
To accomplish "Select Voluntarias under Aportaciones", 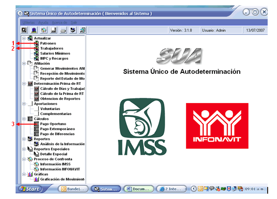I will (x=50, y=109).
